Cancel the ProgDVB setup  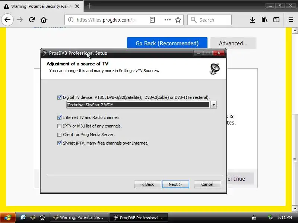207,184
